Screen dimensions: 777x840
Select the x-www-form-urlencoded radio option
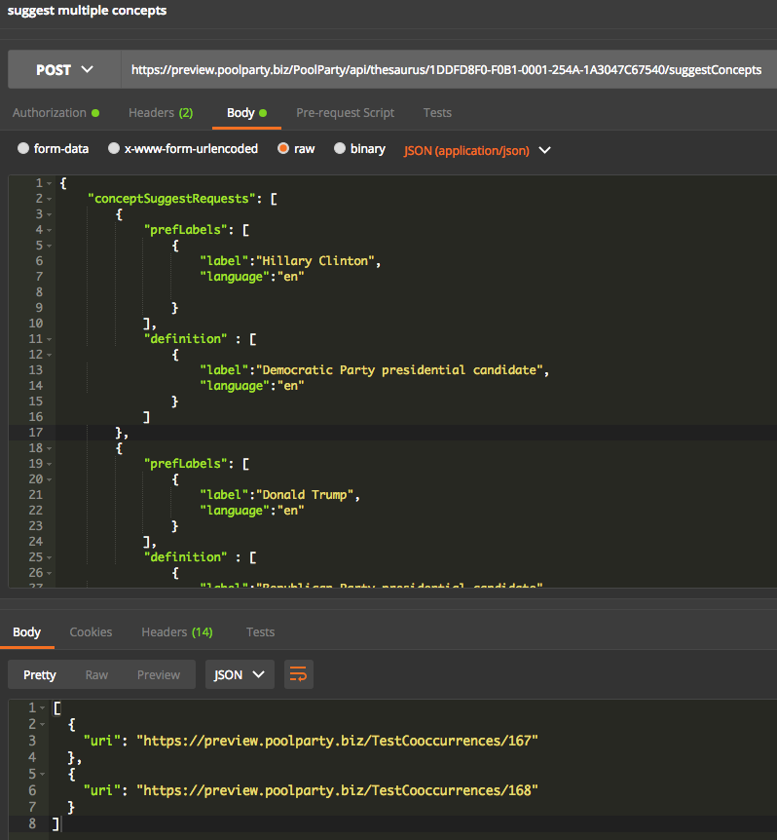click(x=114, y=149)
